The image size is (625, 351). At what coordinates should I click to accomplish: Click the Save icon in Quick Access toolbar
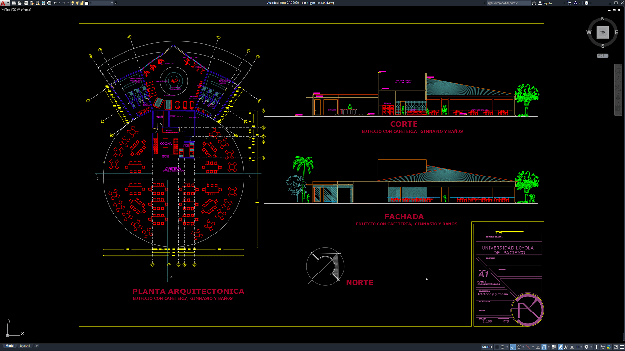click(x=26, y=3)
